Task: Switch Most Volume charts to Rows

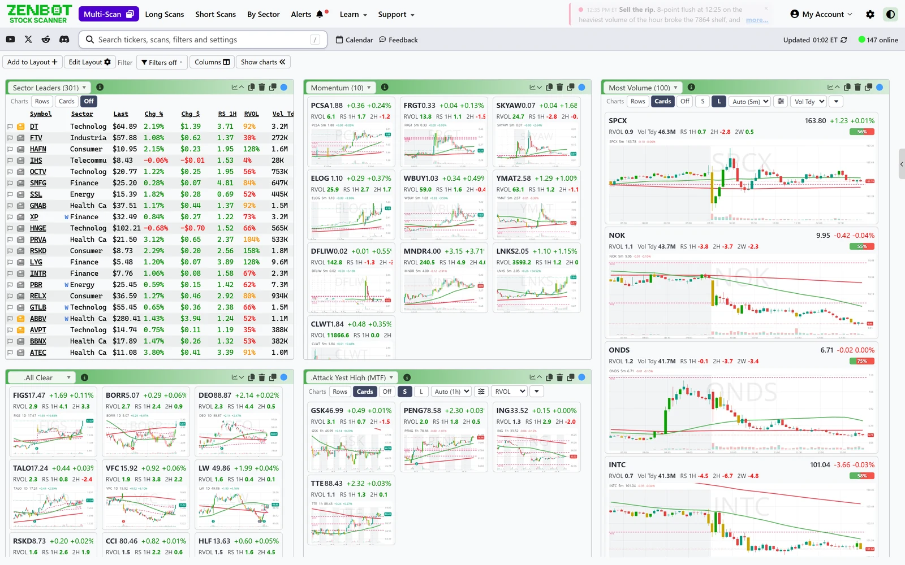Action: click(x=638, y=101)
